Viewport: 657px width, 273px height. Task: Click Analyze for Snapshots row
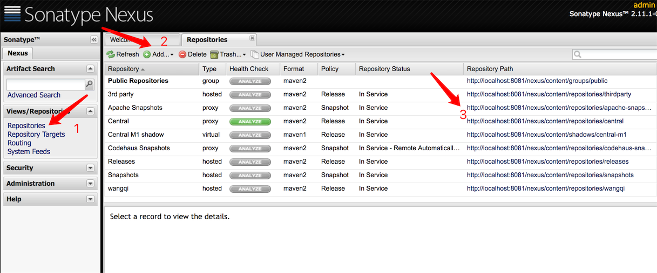coord(250,176)
